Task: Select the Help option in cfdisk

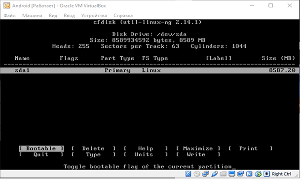Action: [x=146, y=148]
